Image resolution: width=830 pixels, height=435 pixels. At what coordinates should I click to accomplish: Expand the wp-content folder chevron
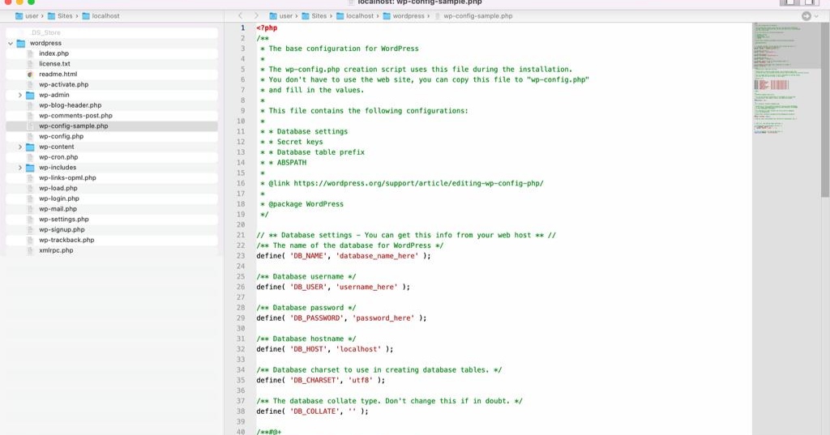[x=20, y=147]
